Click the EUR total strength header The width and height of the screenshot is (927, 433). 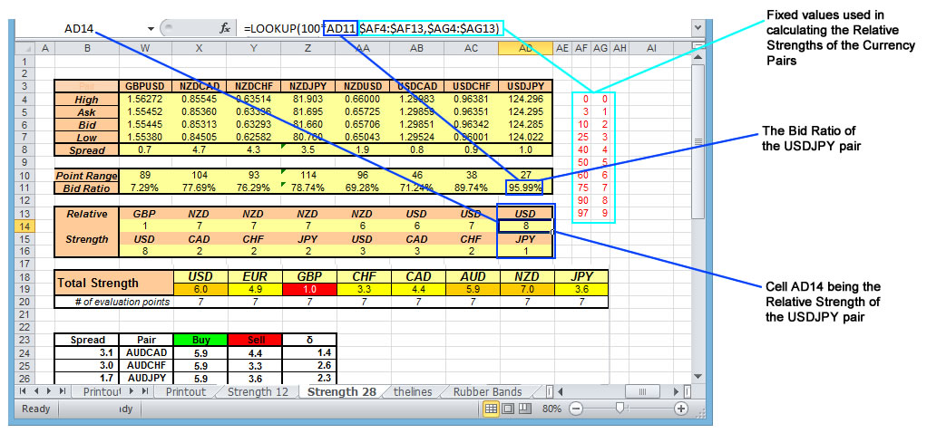pos(254,276)
